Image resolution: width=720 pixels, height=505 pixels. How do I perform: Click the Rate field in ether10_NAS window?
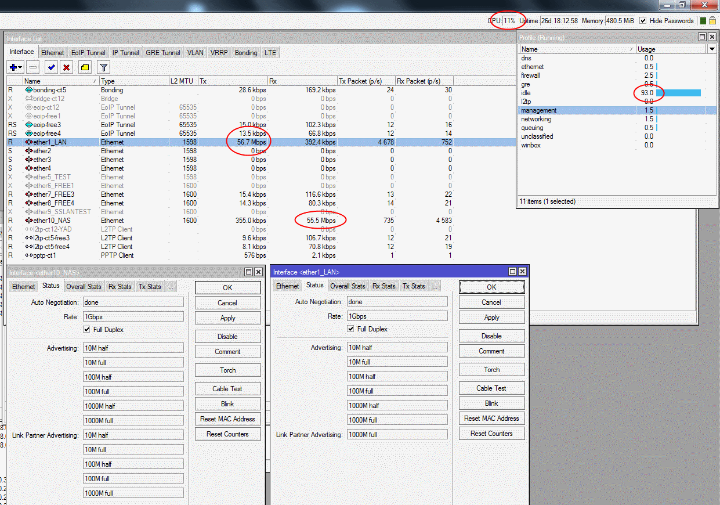pos(133,317)
